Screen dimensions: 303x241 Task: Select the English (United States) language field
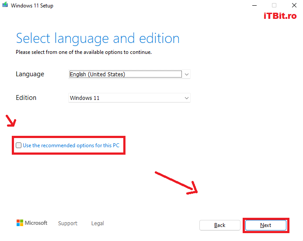pos(125,74)
